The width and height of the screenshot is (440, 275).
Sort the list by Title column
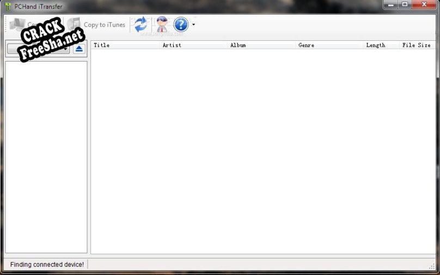coord(125,45)
